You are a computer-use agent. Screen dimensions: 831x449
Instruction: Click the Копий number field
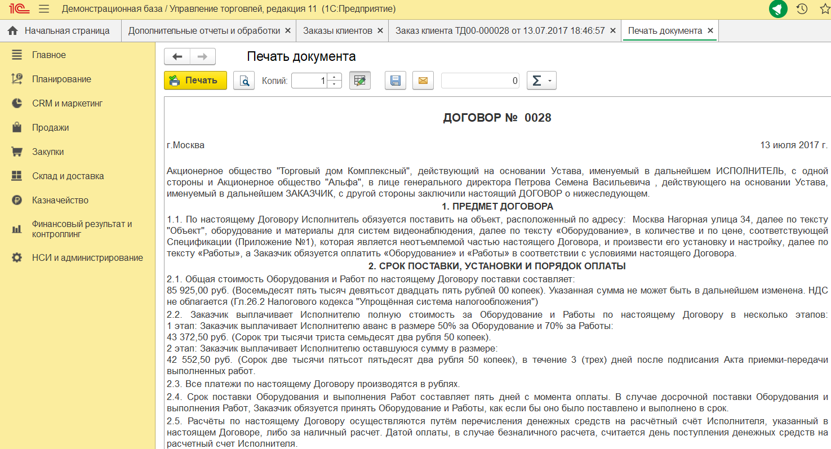[310, 81]
